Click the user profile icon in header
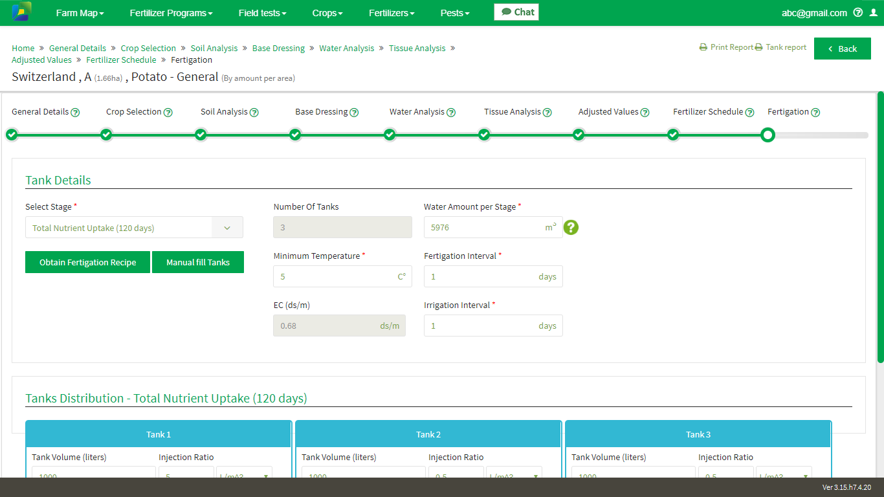 (x=874, y=12)
